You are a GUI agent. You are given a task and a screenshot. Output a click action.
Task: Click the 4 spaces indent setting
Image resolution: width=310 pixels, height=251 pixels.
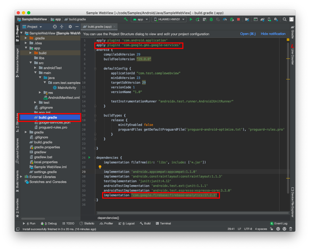[x=261, y=229]
